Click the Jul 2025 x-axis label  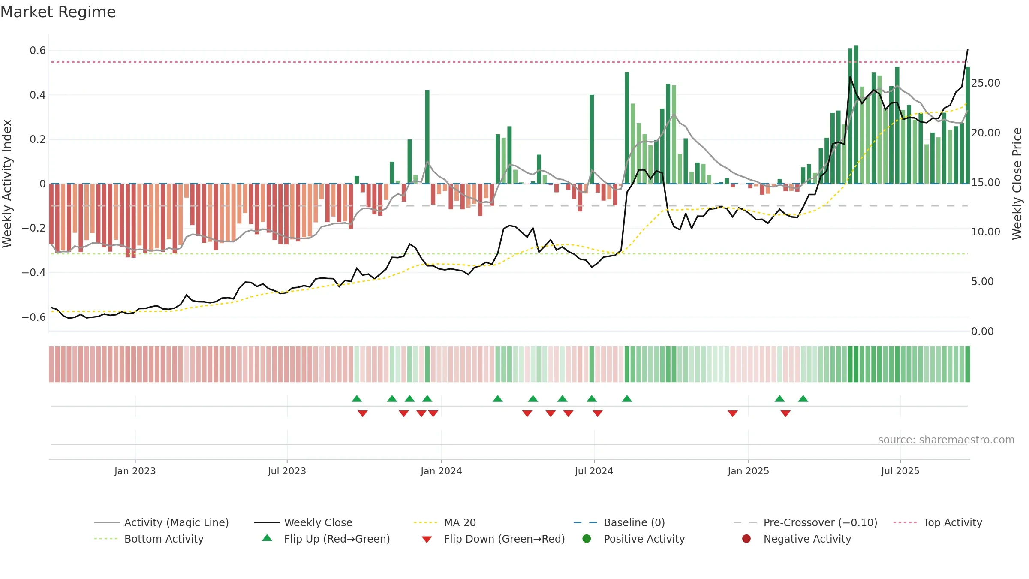[x=900, y=471]
